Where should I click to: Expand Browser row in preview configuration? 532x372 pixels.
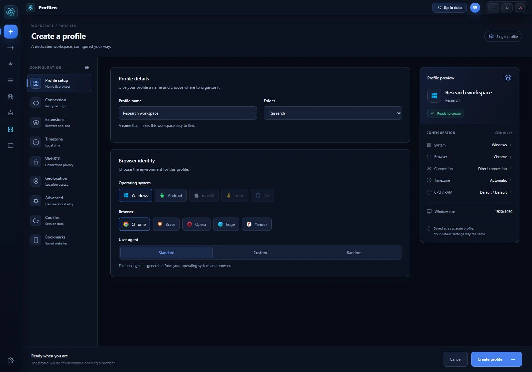469,157
